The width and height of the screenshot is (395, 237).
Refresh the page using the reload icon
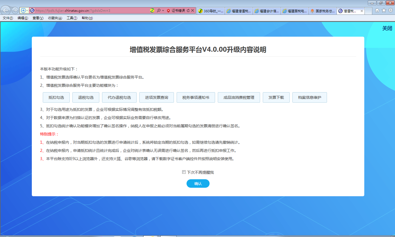point(188,10)
